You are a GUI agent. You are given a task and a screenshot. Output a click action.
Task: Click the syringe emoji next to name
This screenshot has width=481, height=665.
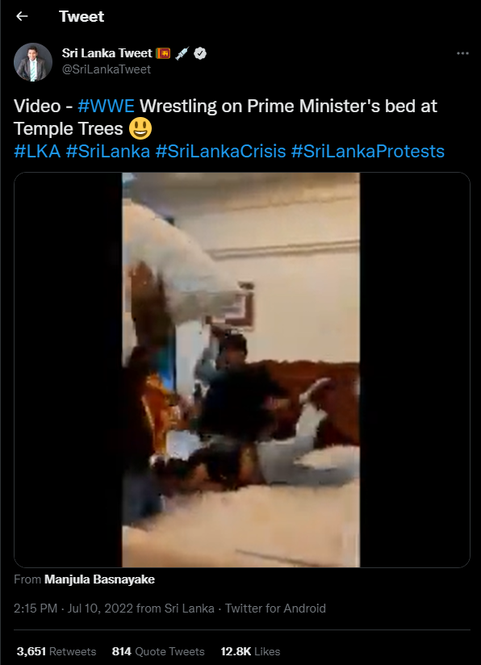point(182,53)
